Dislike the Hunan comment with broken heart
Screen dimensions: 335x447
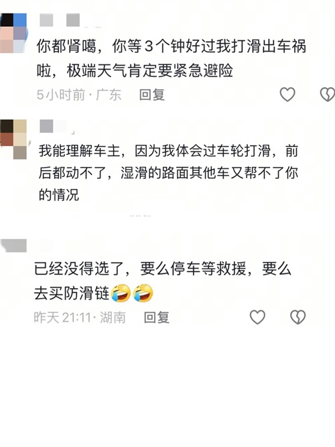point(298,317)
